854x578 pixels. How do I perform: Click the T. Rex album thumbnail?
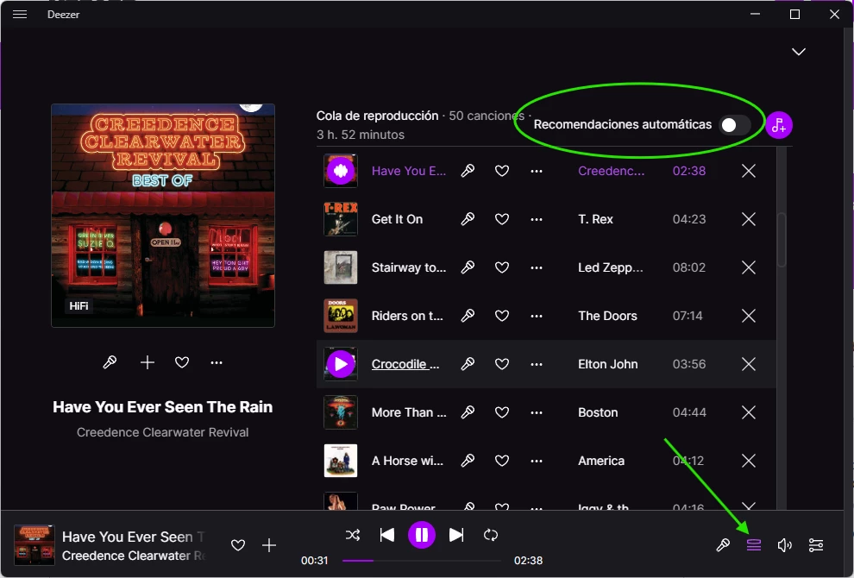click(x=341, y=219)
